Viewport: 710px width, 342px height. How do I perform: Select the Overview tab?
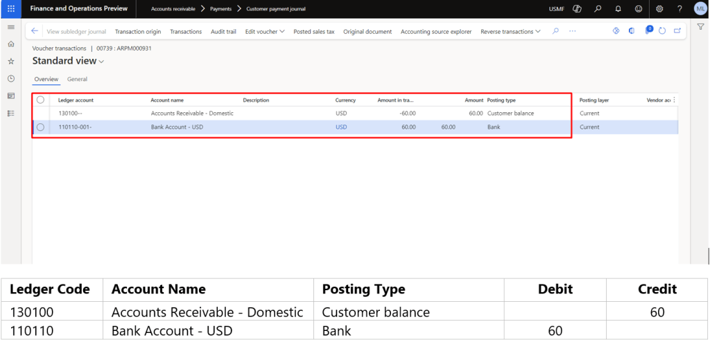(46, 80)
